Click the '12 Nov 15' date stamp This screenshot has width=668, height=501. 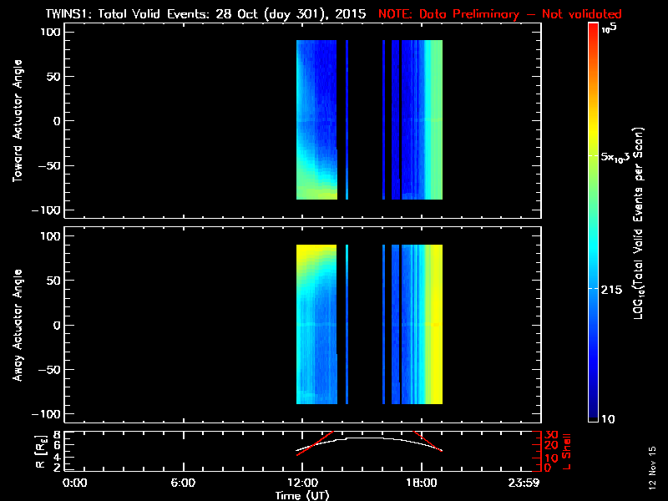(650, 470)
